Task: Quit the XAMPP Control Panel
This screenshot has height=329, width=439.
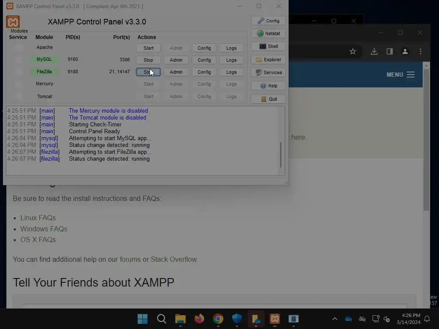Action: 268,99
